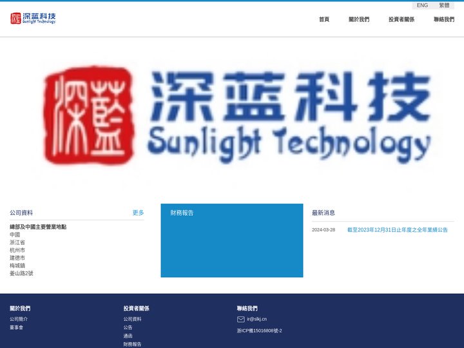
Task: Click the footer 投資者關係 heading
Action: [137, 308]
